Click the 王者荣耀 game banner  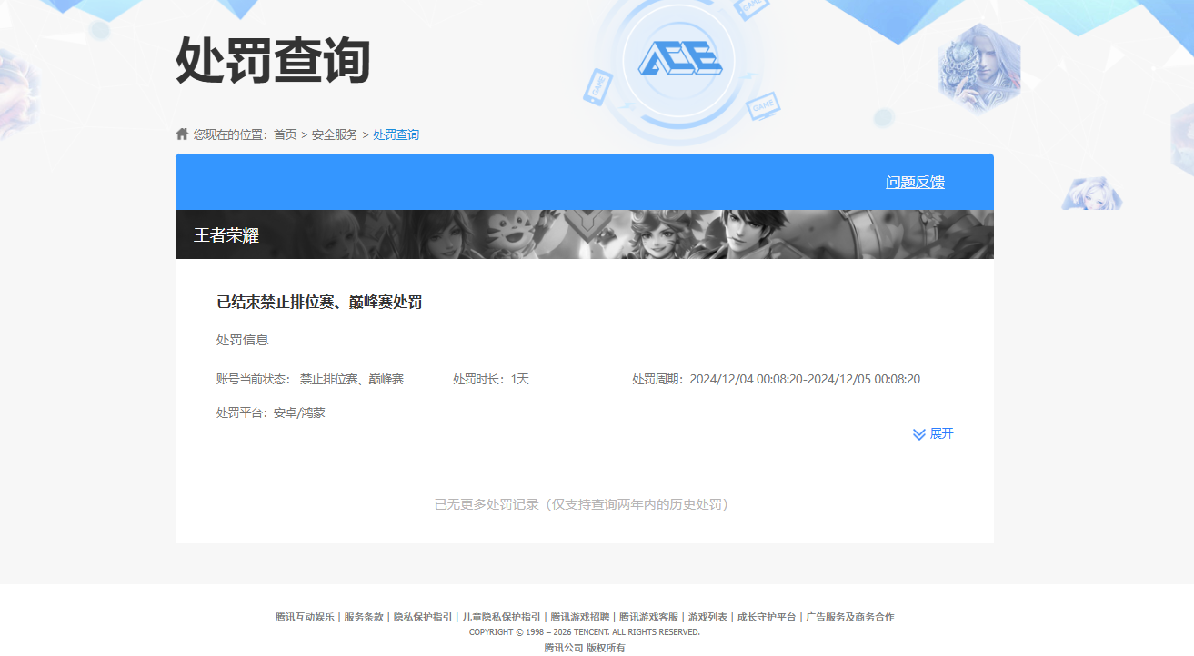pyautogui.click(x=584, y=234)
